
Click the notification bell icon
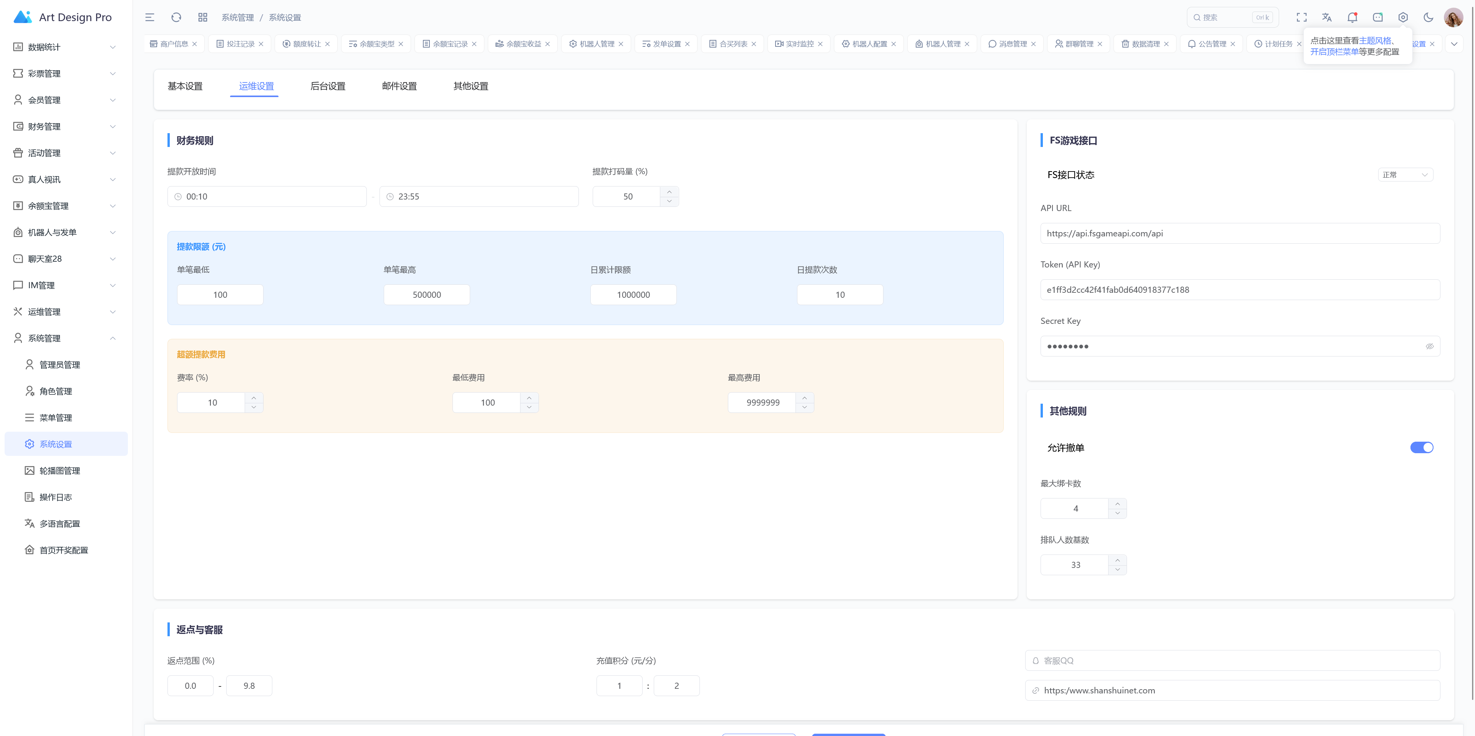1352,17
